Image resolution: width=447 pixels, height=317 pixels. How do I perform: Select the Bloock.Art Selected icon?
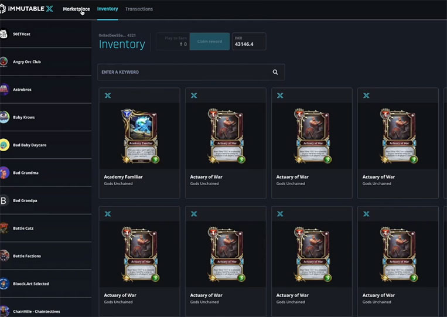tap(4, 284)
